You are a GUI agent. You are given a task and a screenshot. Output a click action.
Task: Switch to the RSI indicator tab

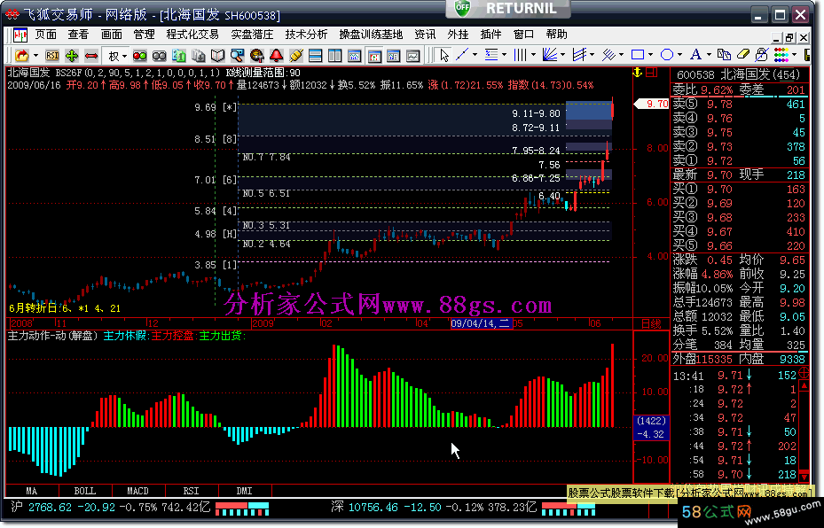[x=192, y=491]
